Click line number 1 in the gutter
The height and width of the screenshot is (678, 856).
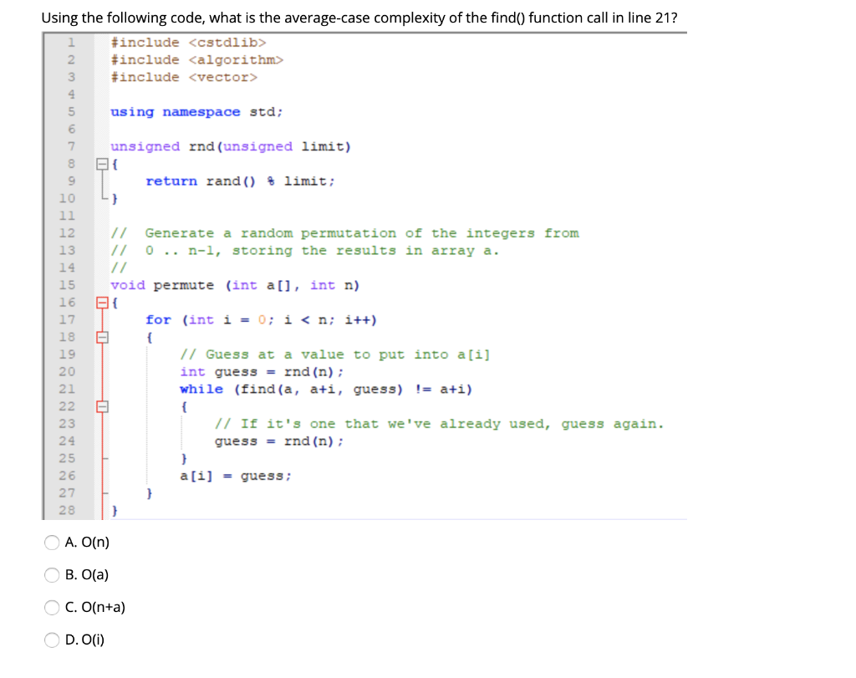(67, 42)
